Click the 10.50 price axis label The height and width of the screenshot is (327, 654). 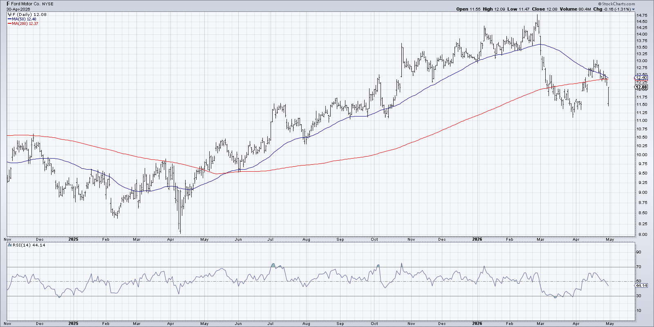[641, 137]
